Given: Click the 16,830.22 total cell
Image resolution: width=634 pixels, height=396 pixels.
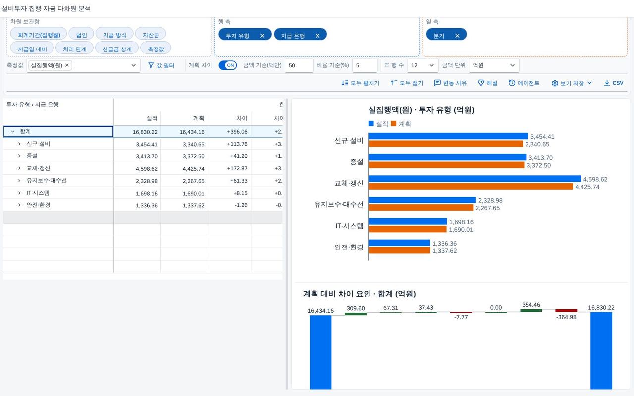Looking at the screenshot, I should (x=137, y=132).
